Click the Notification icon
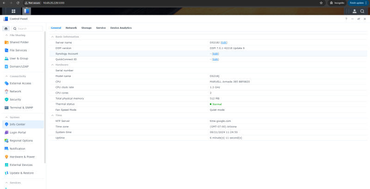 6,149
